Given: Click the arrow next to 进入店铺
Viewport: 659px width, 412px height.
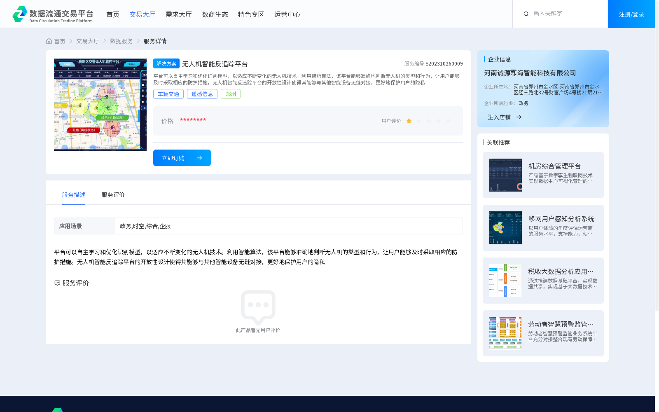Looking at the screenshot, I should (x=519, y=117).
